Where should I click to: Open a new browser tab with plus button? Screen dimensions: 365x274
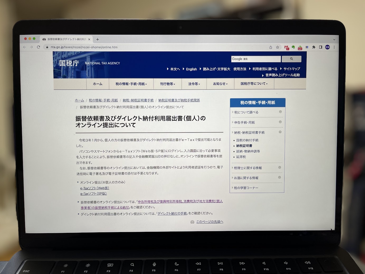[98, 39]
